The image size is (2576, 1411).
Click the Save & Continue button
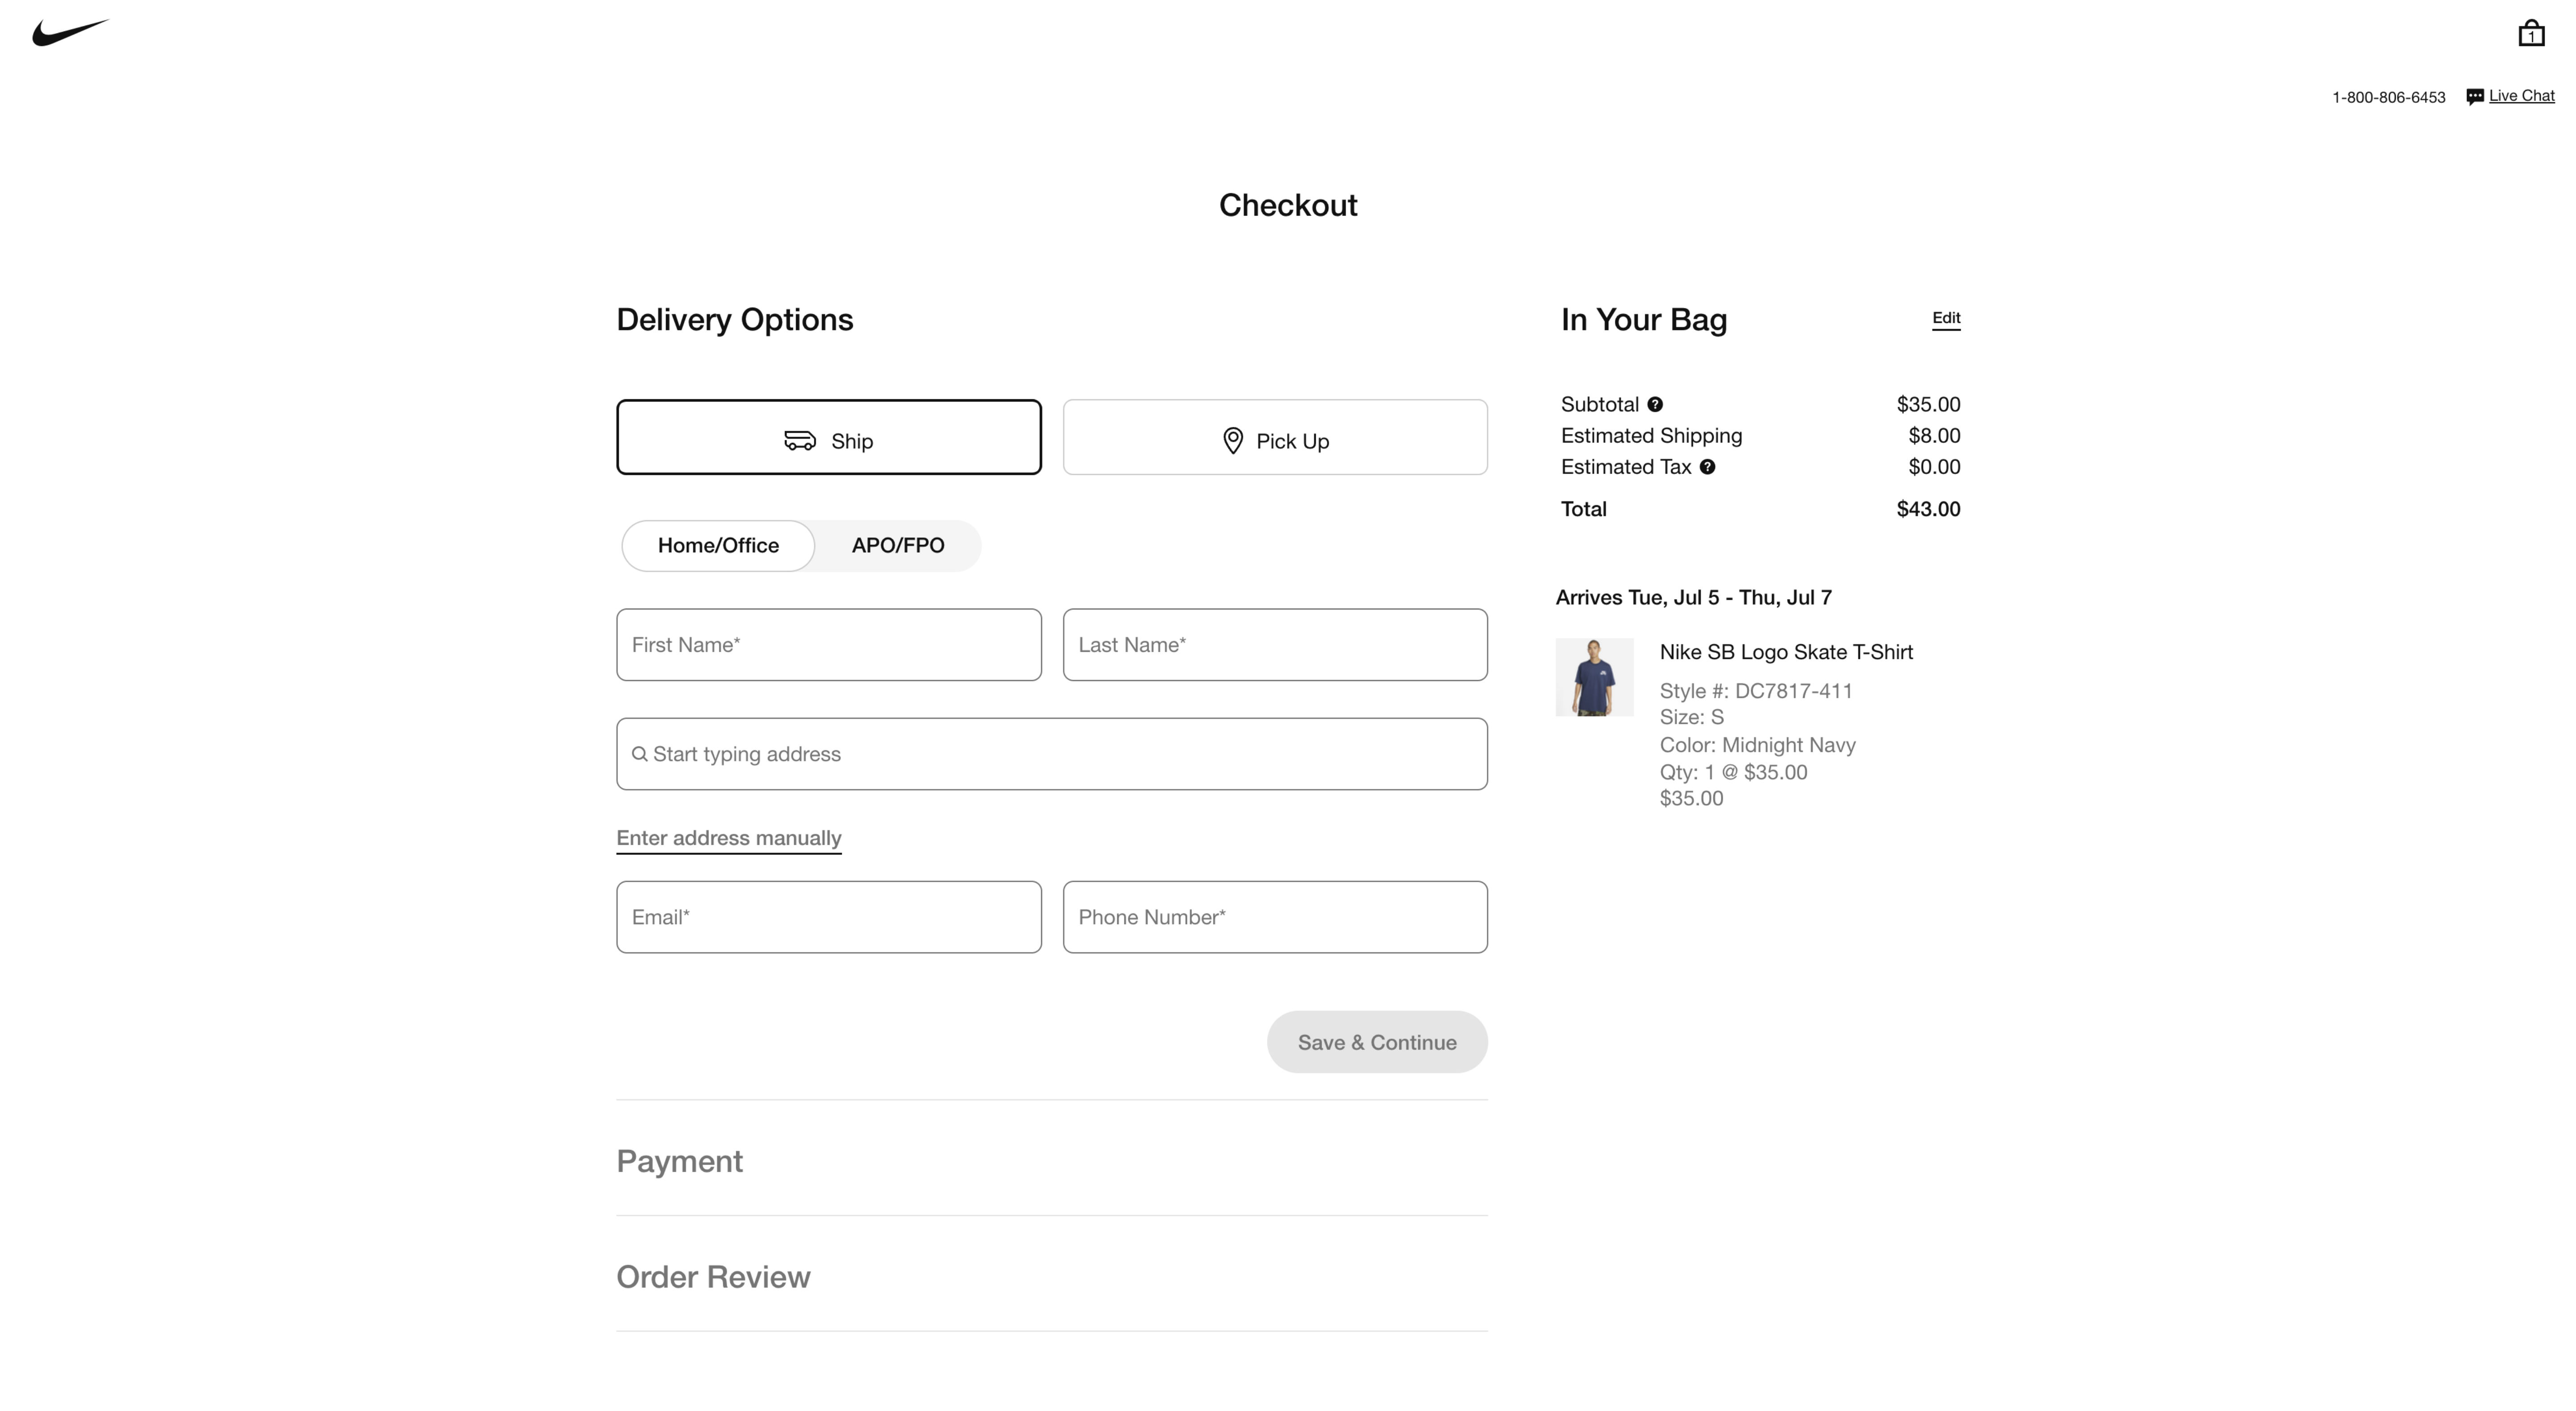point(1377,1041)
